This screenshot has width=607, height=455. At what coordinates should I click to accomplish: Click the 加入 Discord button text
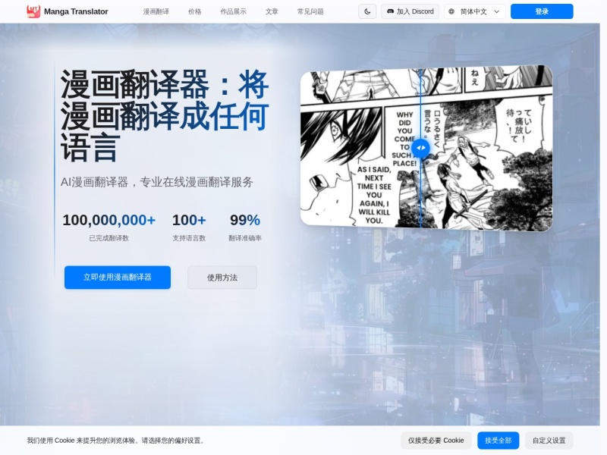coord(415,11)
